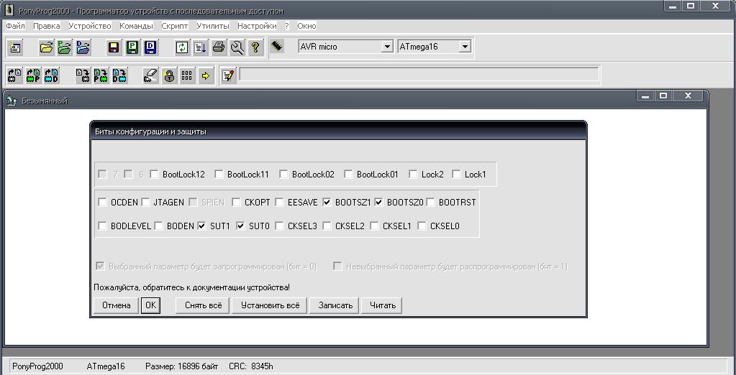This screenshot has width=736, height=375.
Task: Click the Open Device File folder icon
Action: point(46,47)
